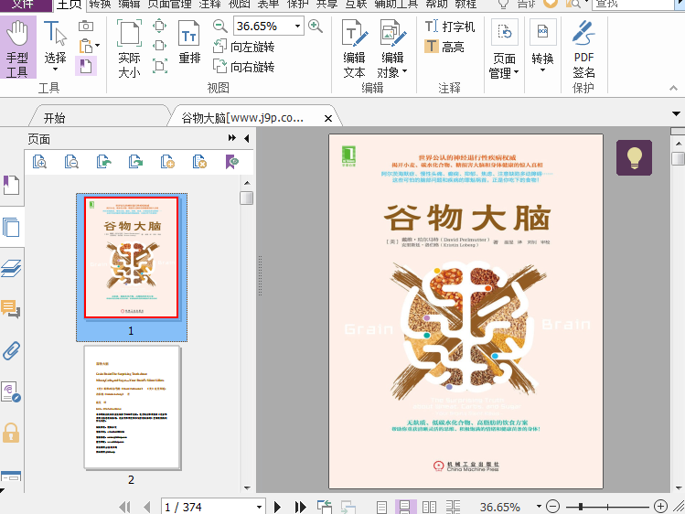Switch to facing pages view mode

[x=429, y=507]
